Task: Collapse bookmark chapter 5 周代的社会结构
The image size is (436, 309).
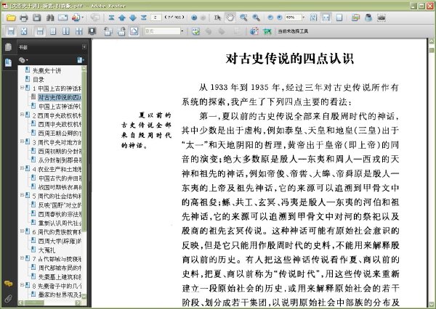Action: coord(22,195)
